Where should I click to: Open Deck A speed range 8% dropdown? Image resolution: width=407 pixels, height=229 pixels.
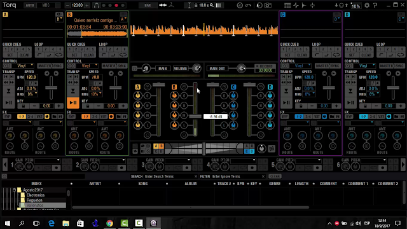32,94
